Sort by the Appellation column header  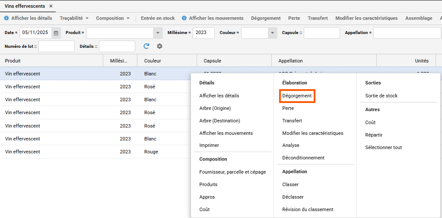(x=290, y=61)
